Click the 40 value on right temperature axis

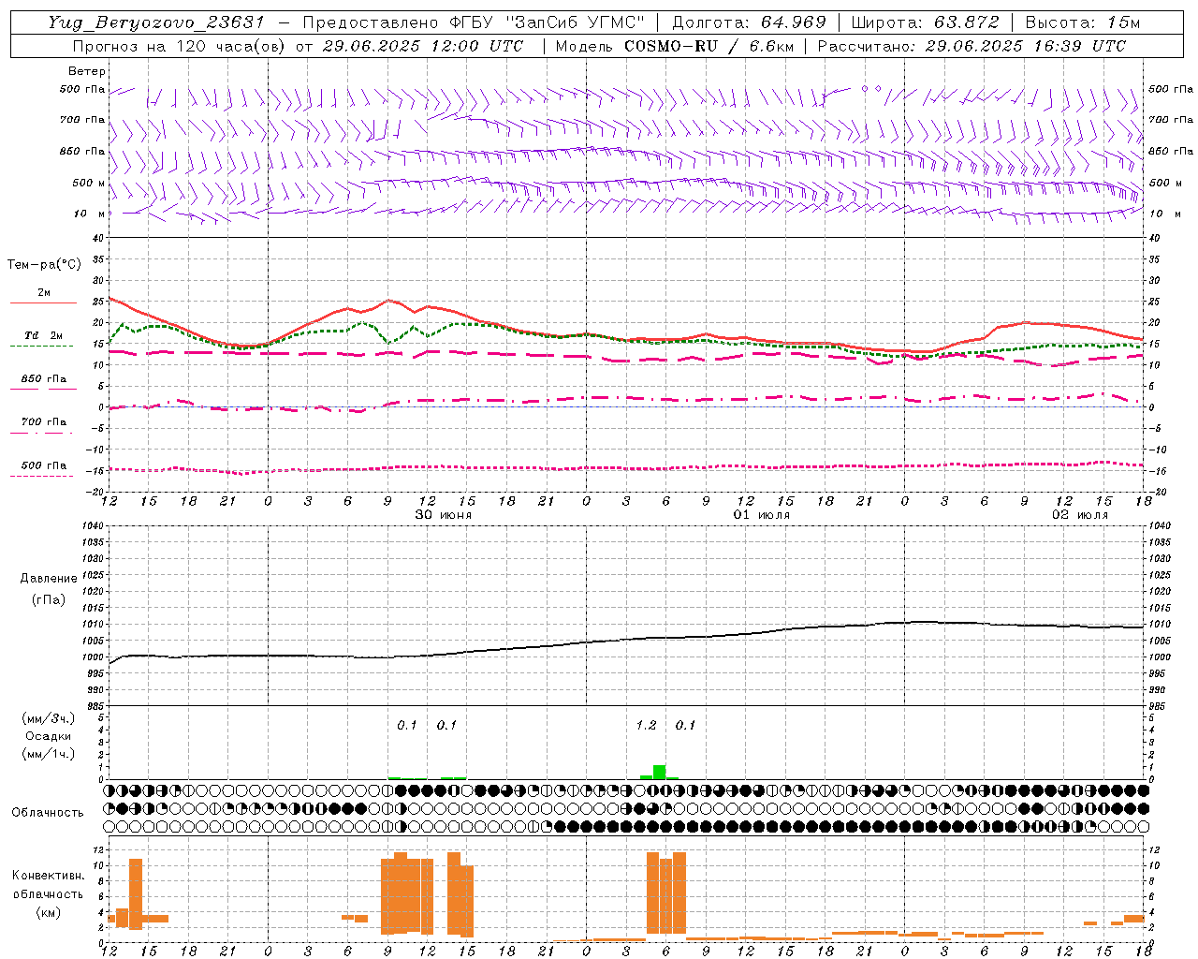1154,238
